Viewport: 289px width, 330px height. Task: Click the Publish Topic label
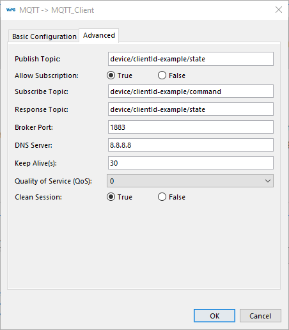[38, 59]
